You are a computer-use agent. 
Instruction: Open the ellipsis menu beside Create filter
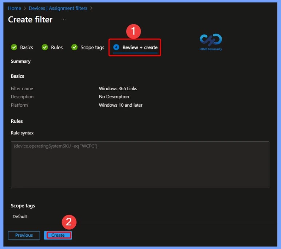pos(63,20)
